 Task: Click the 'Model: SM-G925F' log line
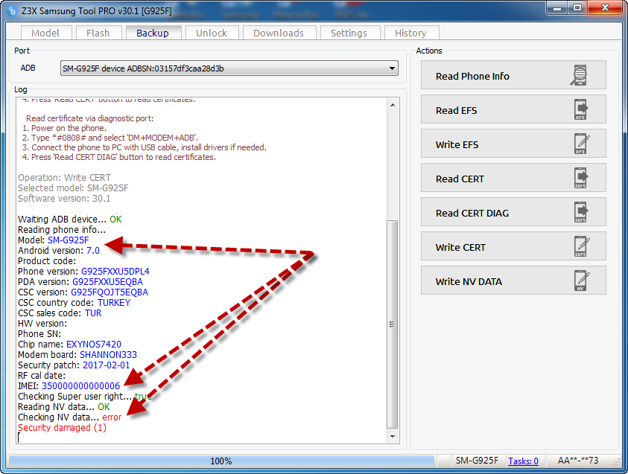pos(54,240)
